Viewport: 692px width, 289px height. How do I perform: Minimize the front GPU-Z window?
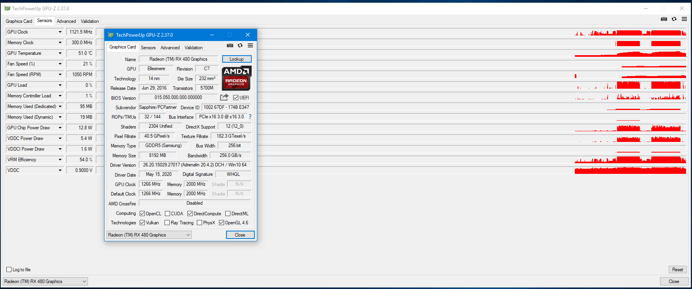pos(212,35)
